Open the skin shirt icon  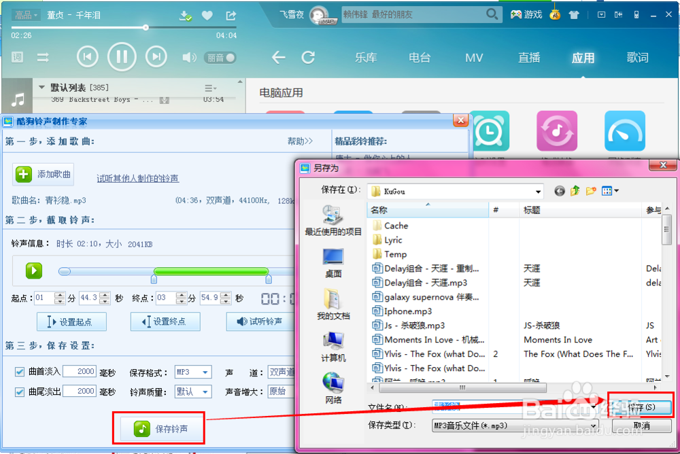574,15
